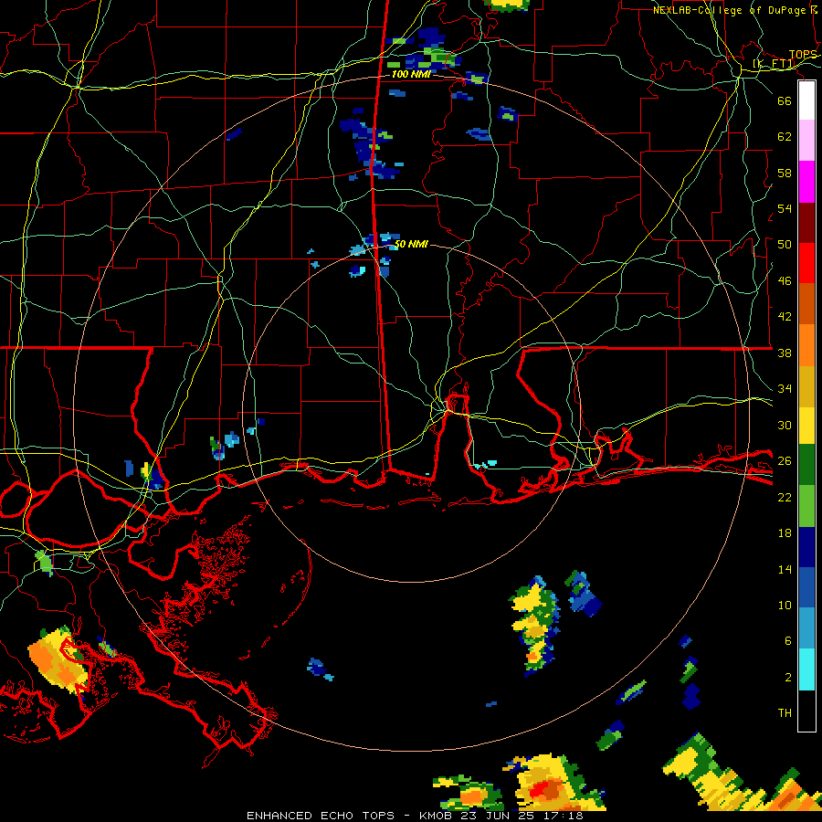822x822 pixels.
Task: Click the '30' legend value
Action: point(785,425)
